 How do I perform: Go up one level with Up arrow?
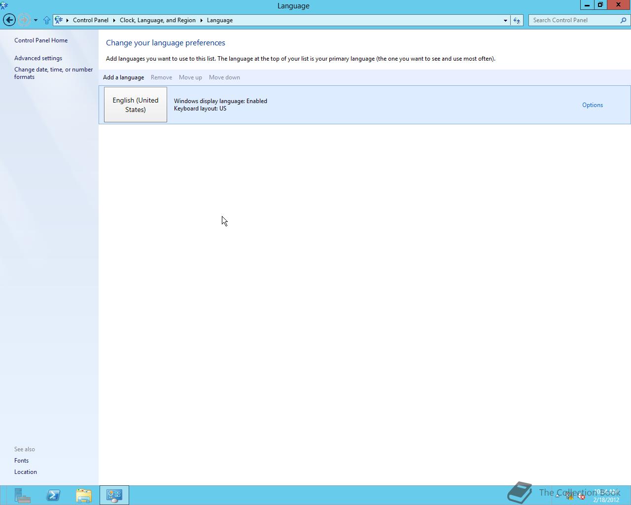47,20
